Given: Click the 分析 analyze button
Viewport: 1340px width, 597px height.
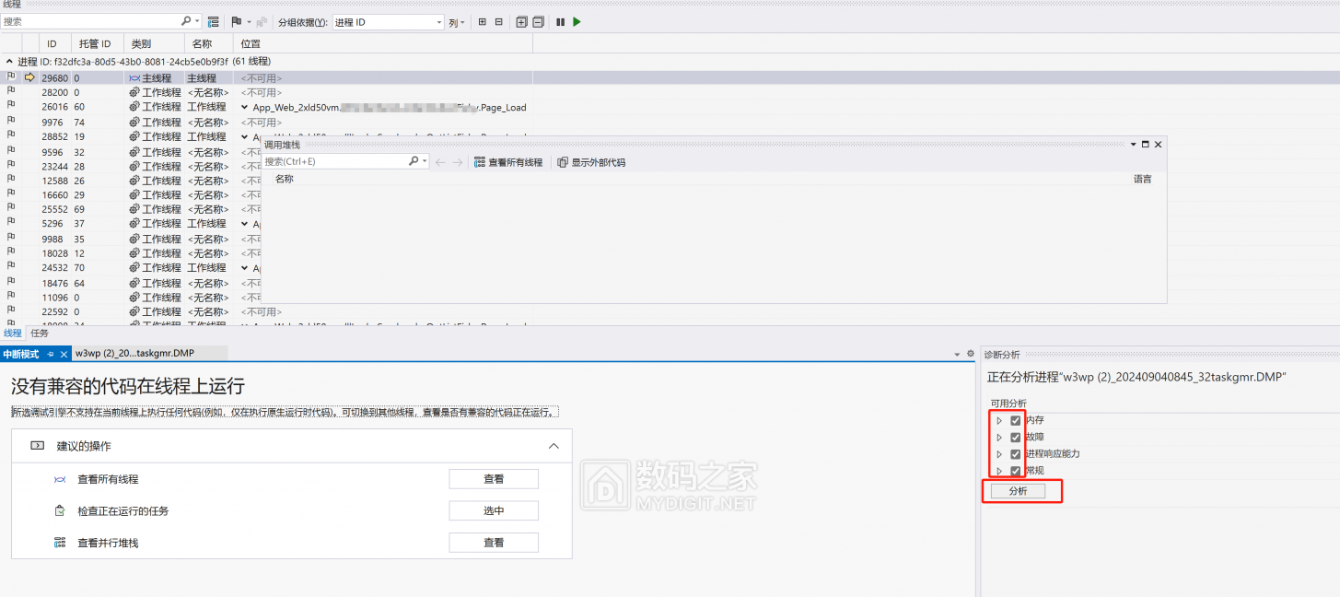Looking at the screenshot, I should pyautogui.click(x=1018, y=491).
